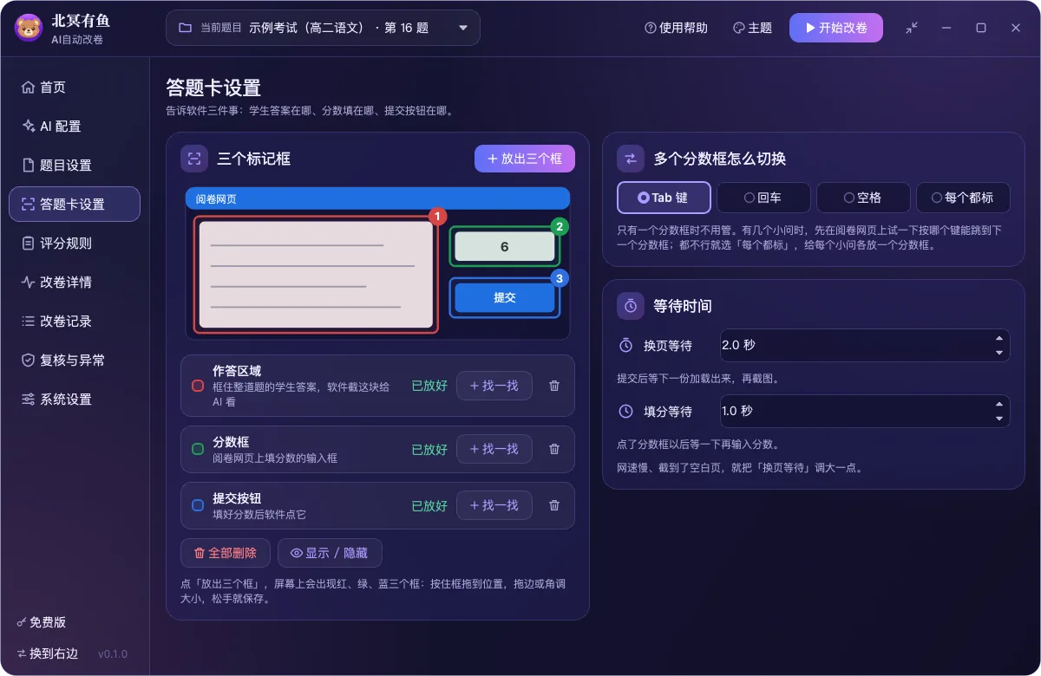1041x676 pixels.
Task: Toggle 显示 / 隐藏 frames
Action: click(x=330, y=553)
